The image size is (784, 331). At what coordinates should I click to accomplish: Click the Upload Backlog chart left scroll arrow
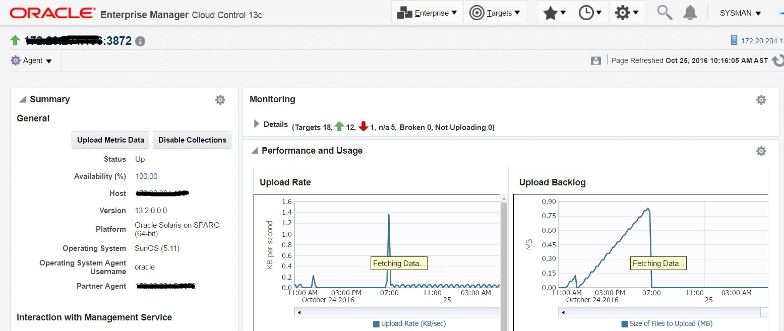click(564, 312)
